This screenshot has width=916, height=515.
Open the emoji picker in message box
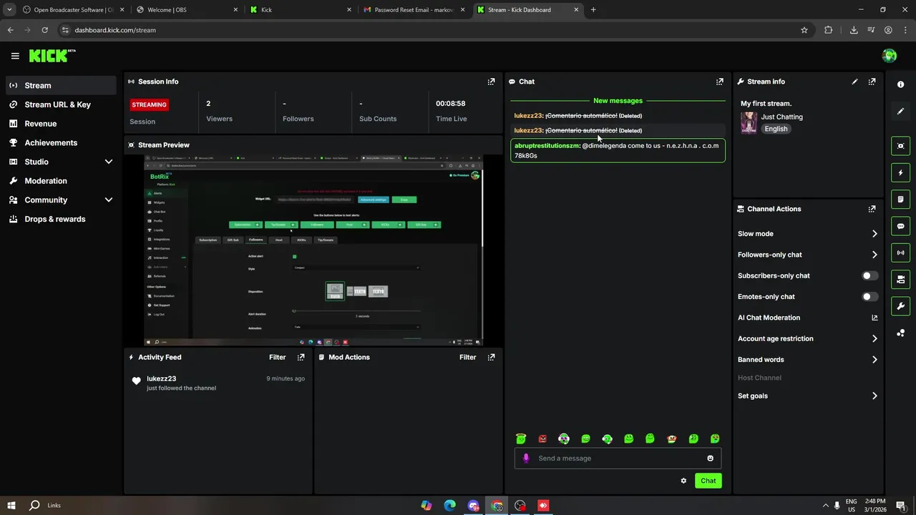pos(710,458)
